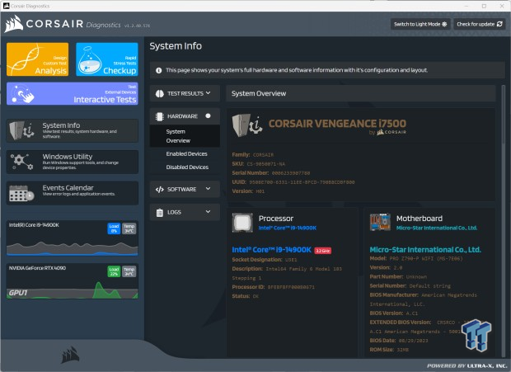Click the SKU value CS-9050071-NA
The height and width of the screenshot is (372, 511).
pyautogui.click(x=266, y=164)
